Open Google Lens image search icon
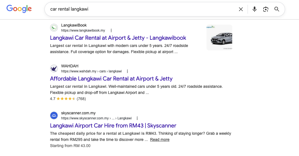 266,9
